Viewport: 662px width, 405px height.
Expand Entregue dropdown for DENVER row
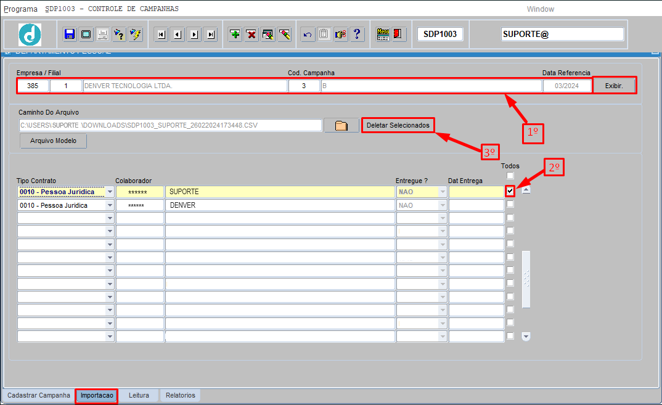(443, 205)
